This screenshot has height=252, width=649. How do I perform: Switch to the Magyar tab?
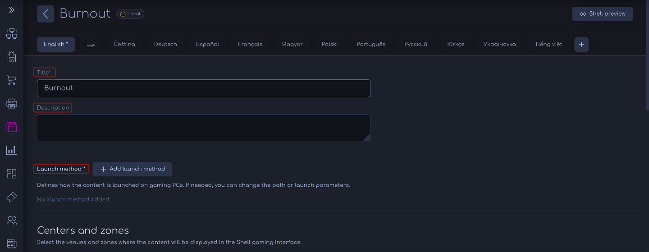click(x=292, y=45)
